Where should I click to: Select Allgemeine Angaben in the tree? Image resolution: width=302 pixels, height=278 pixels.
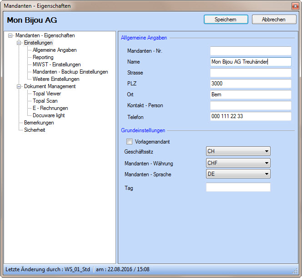pos(55,50)
